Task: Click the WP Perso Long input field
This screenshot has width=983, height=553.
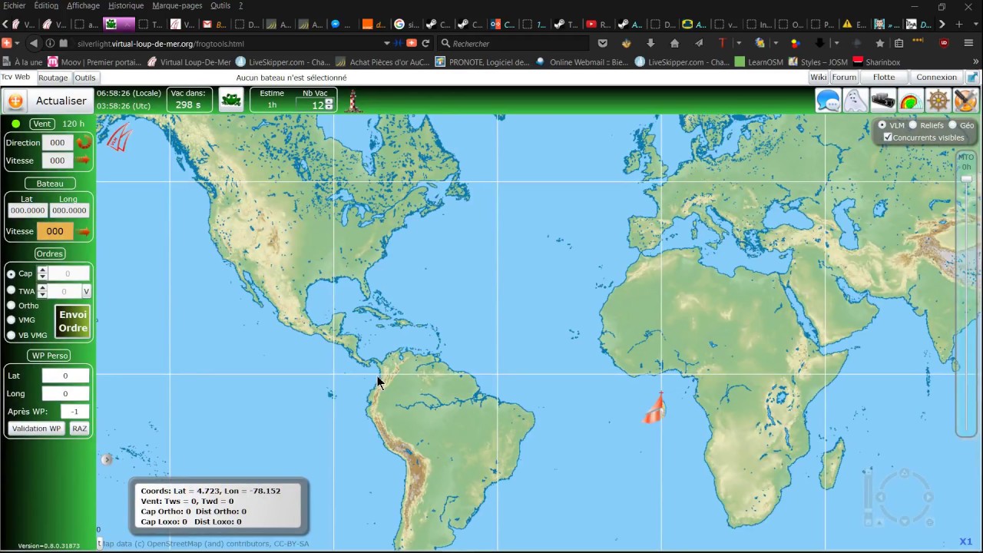Action: [65, 393]
